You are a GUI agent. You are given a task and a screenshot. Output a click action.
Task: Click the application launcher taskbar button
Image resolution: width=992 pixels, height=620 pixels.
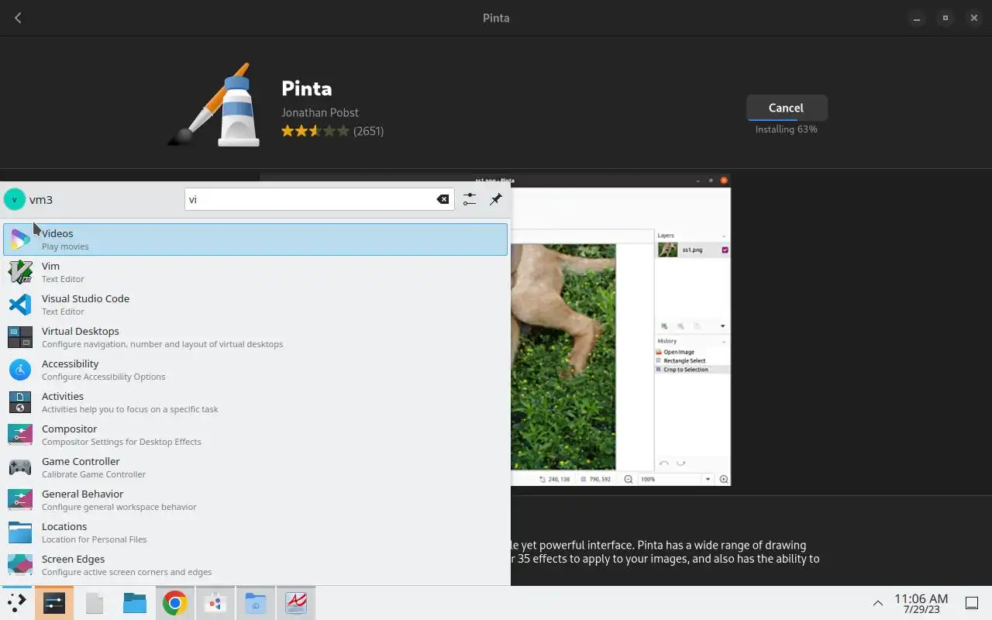pos(16,603)
